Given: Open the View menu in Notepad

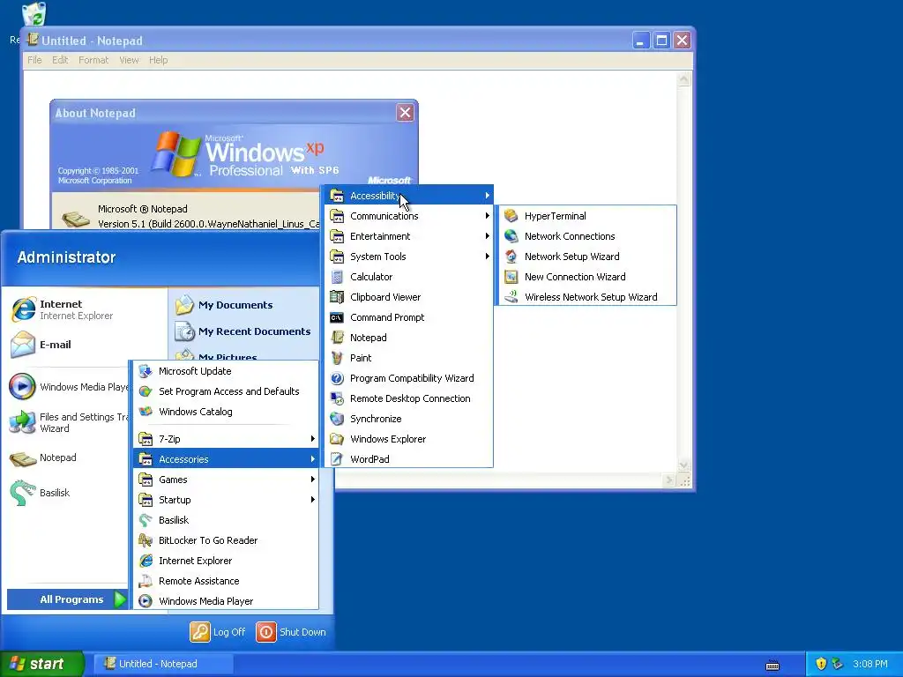Looking at the screenshot, I should coord(129,60).
